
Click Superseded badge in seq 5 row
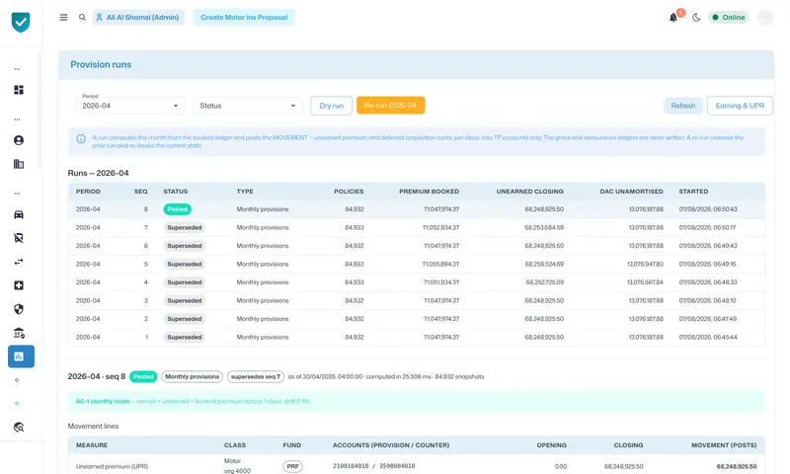(x=185, y=264)
